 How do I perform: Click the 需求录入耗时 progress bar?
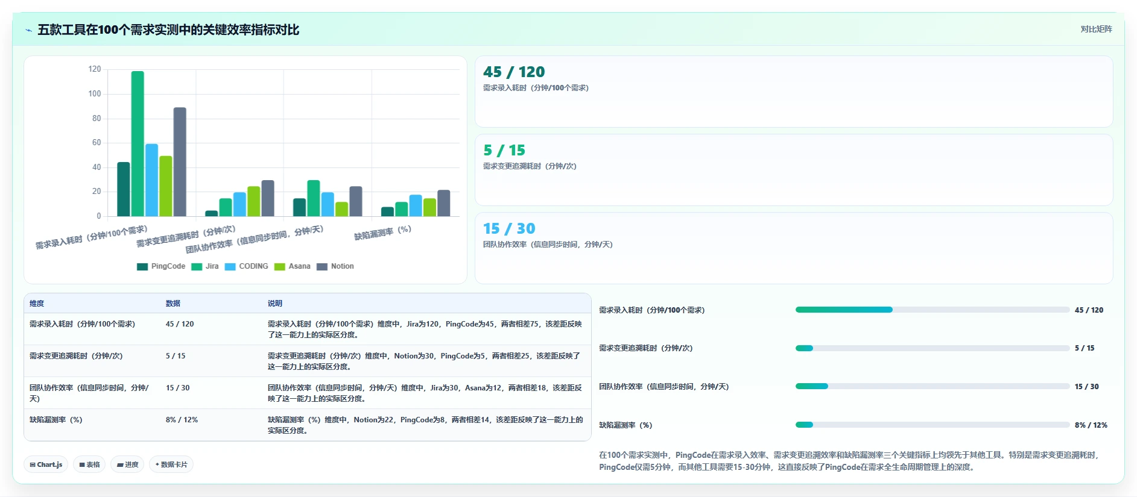(933, 310)
